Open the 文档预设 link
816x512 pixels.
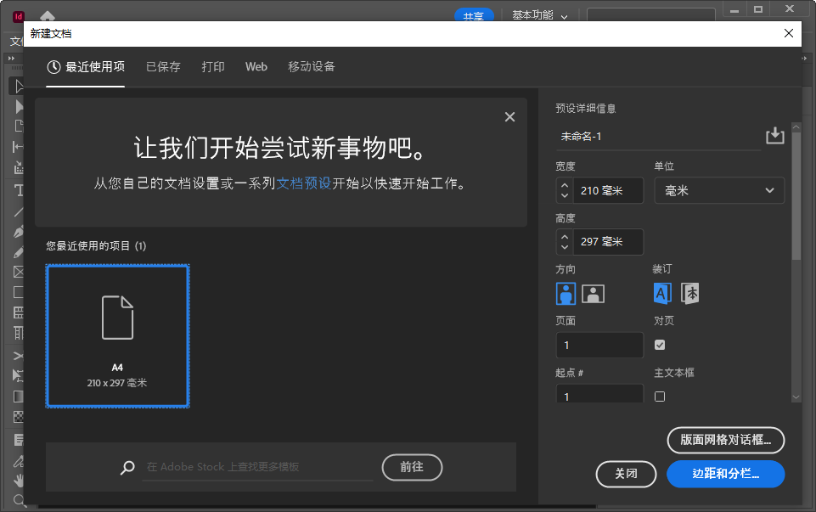click(x=304, y=183)
